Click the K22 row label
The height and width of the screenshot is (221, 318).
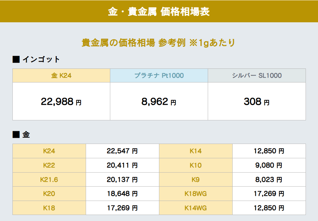[x=49, y=166]
